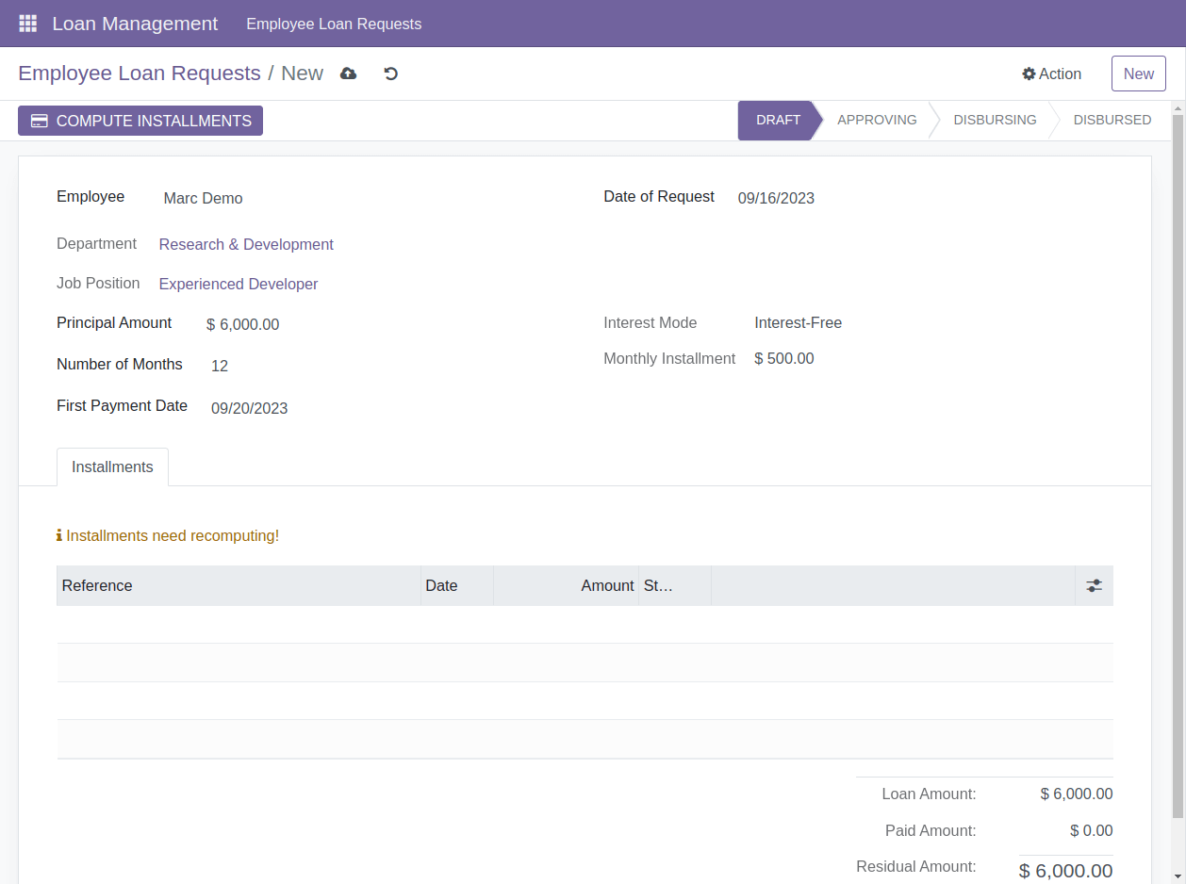The image size is (1186, 884).
Task: Click the First Payment Date field
Action: [x=249, y=408]
